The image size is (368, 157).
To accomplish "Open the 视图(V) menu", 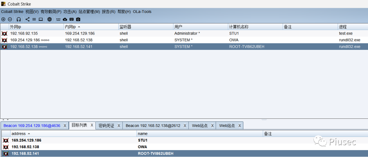I will pos(32,12).
